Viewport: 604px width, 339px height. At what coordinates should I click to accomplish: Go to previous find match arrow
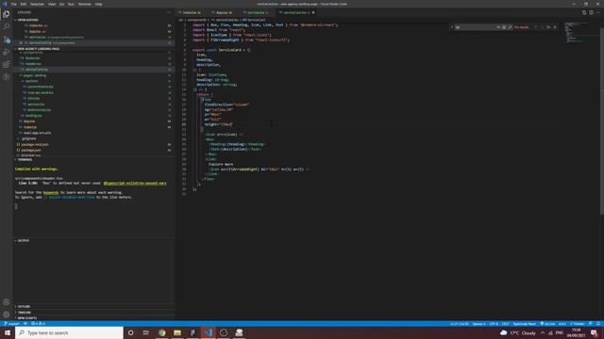point(536,27)
